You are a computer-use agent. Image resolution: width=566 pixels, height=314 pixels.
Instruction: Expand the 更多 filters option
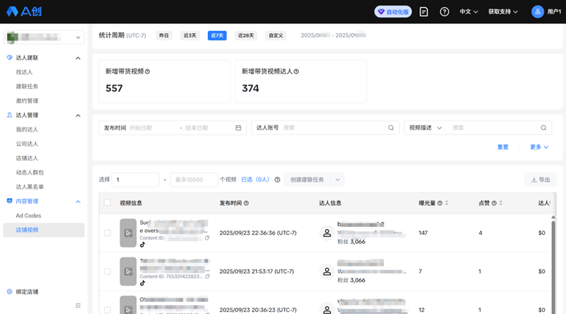tap(539, 147)
